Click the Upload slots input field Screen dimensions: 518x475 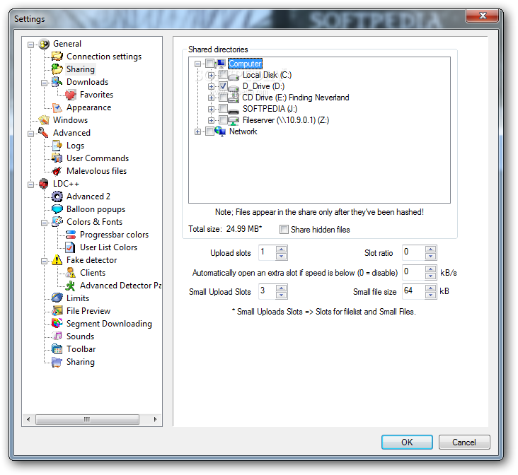point(267,253)
